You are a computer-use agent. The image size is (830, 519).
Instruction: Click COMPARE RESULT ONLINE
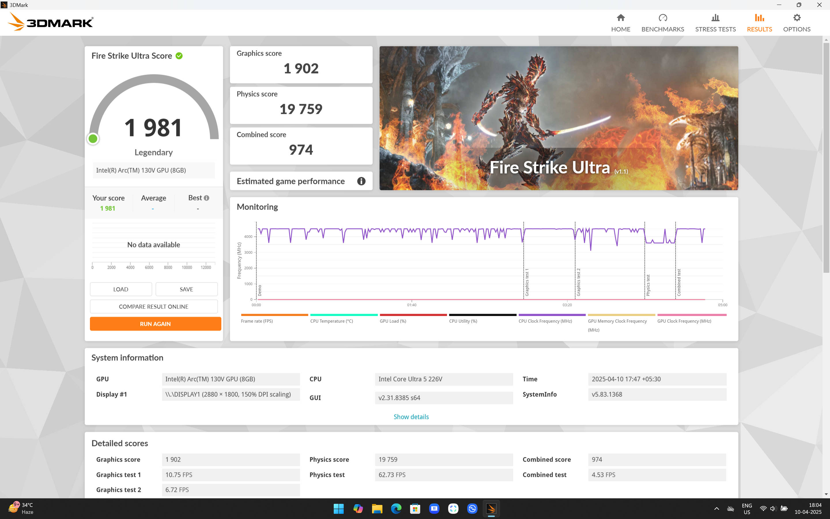tap(154, 306)
